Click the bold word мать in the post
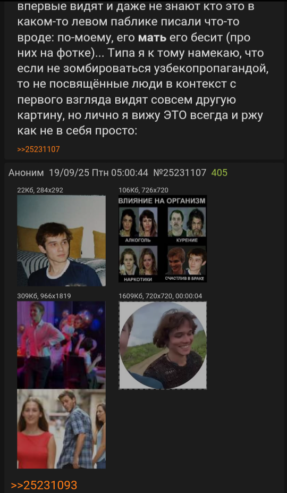The width and height of the screenshot is (287, 493). coord(152,38)
